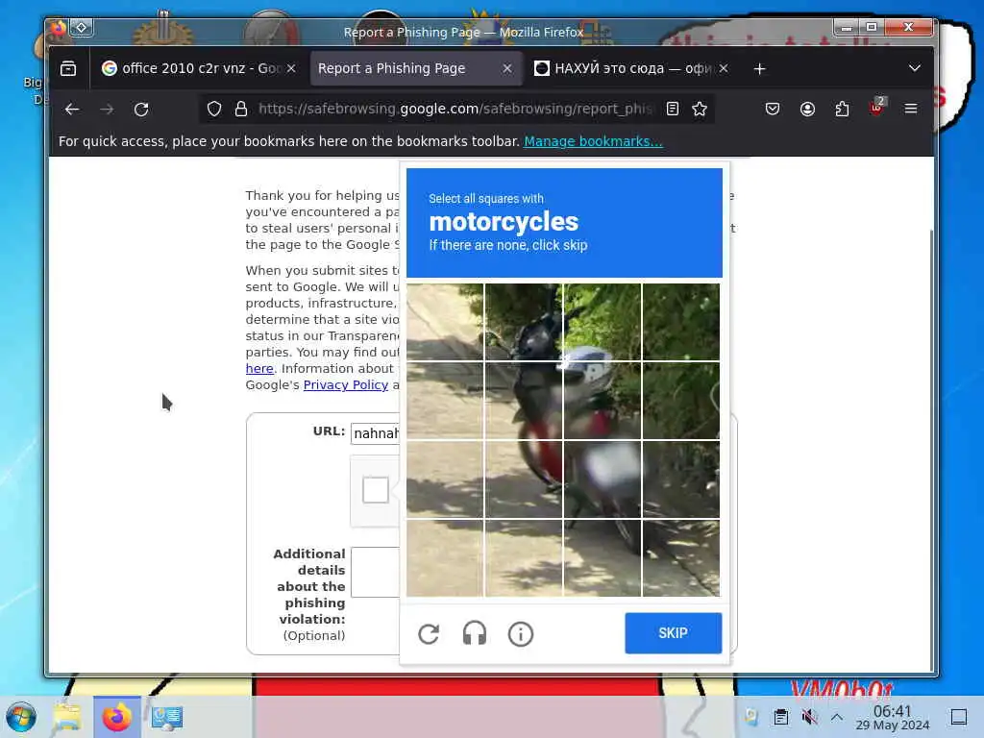984x738 pixels.
Task: Expand hidden system tray icons
Action: [x=837, y=717]
